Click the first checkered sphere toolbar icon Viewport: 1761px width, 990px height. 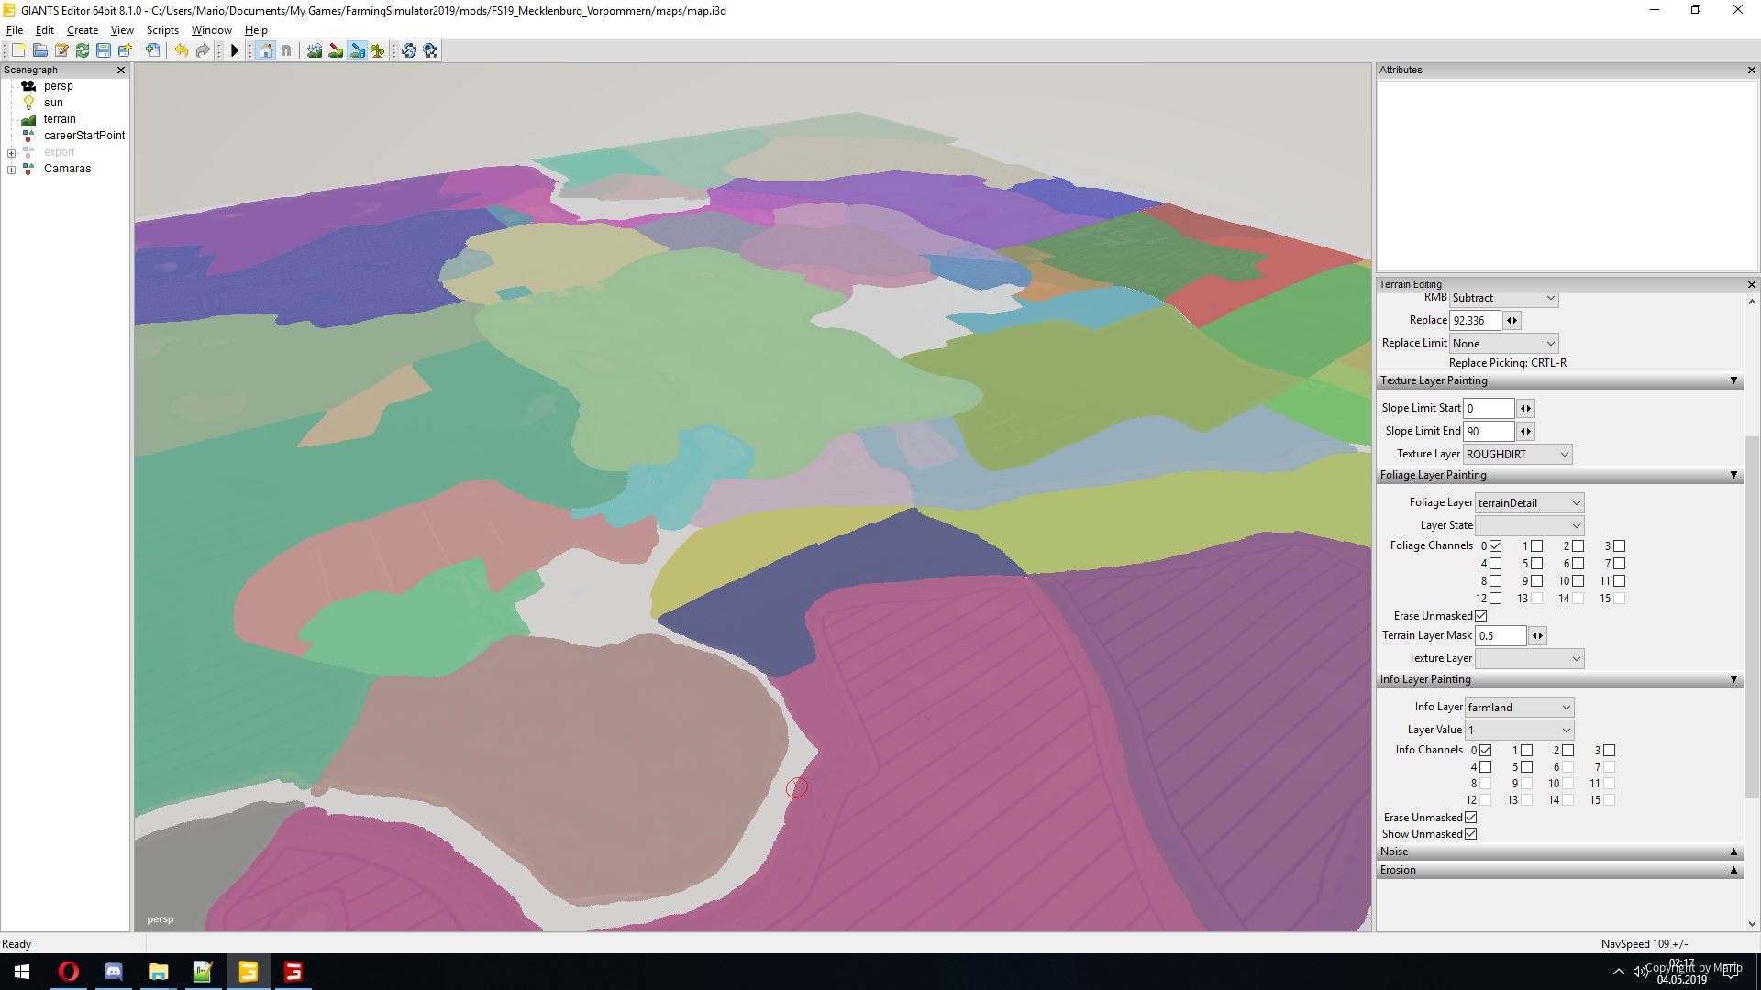pos(409,50)
